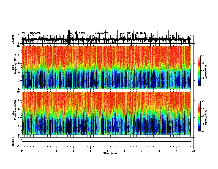The height and width of the screenshot is (169, 218).
Task: Click the "1" tick label on time axis
Action: click(39, 151)
